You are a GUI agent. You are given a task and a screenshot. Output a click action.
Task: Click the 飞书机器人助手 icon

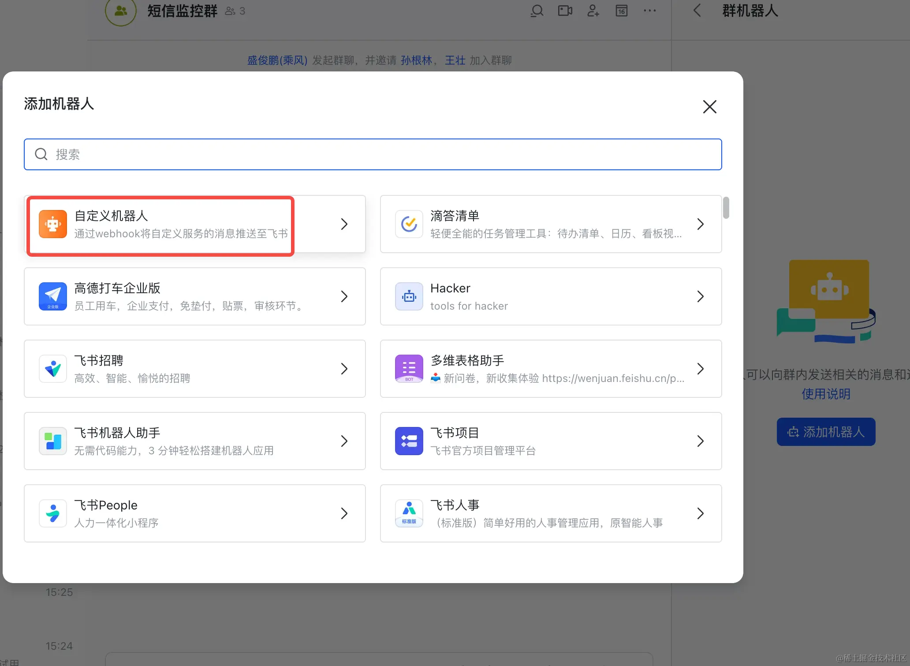(53, 441)
